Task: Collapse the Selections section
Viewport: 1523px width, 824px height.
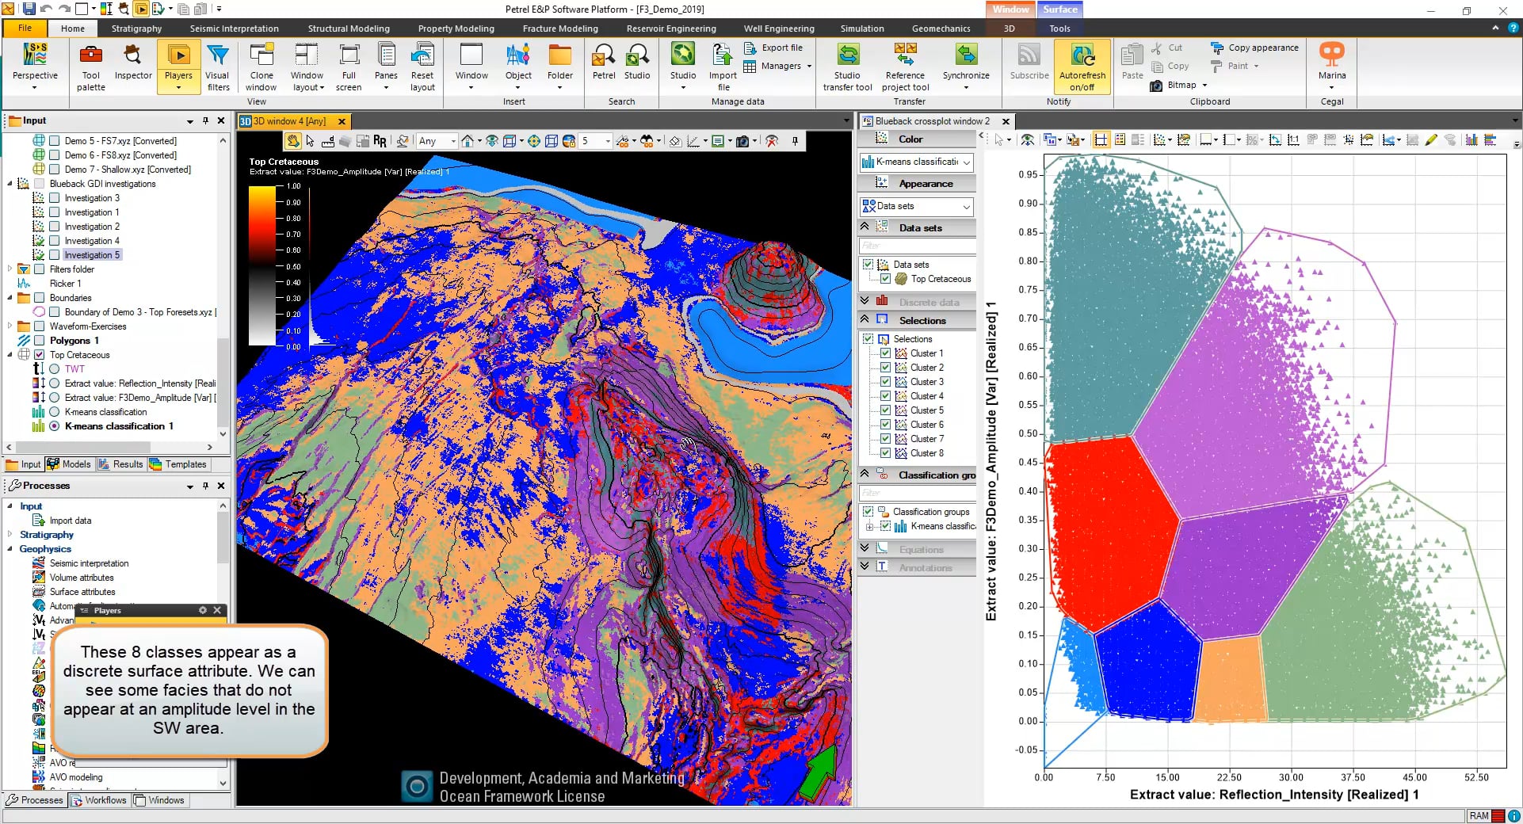Action: click(865, 320)
